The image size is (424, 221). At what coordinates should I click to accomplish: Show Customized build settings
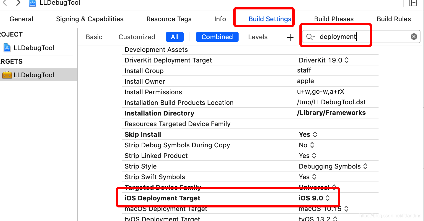point(137,37)
